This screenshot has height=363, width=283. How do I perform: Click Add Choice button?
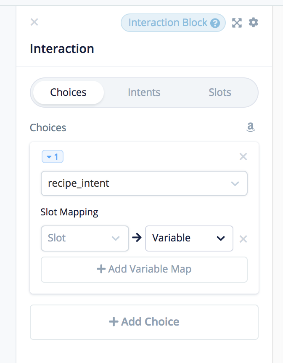click(x=144, y=322)
